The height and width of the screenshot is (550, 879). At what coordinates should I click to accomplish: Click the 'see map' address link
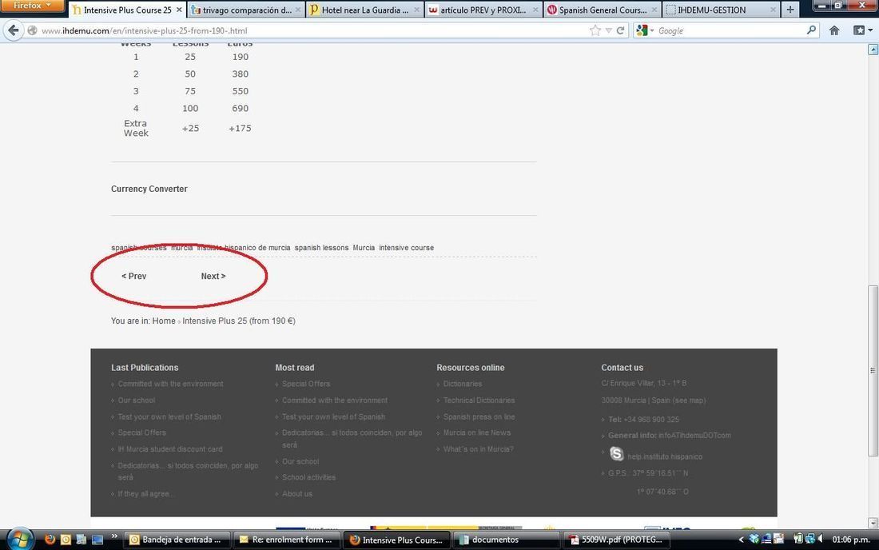point(690,401)
